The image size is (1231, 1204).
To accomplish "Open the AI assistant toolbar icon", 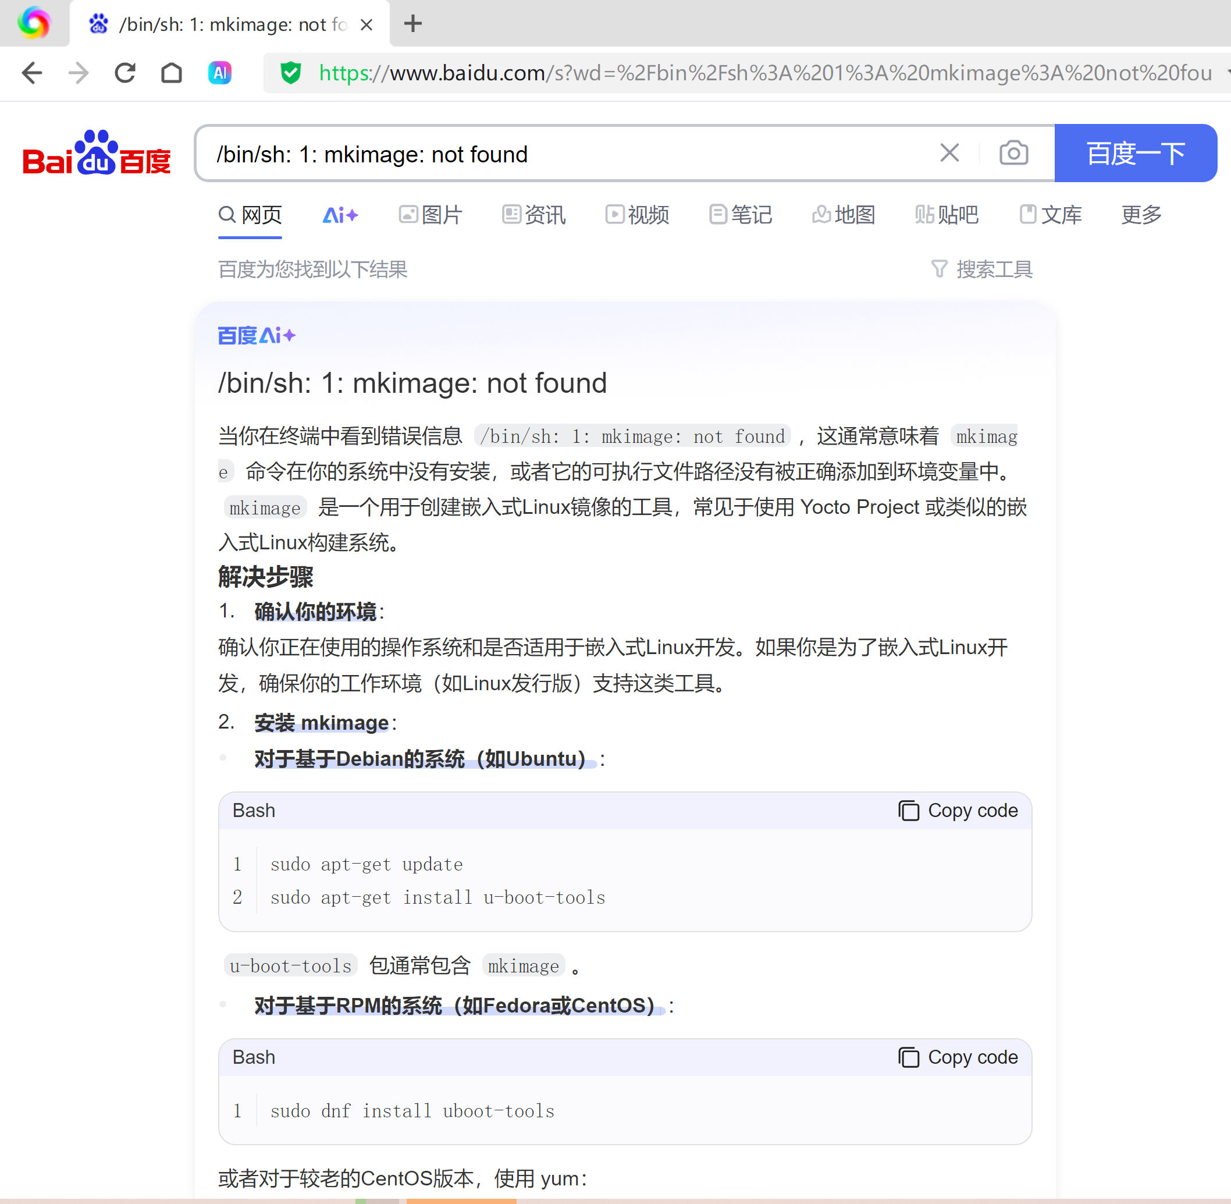I will [x=219, y=73].
